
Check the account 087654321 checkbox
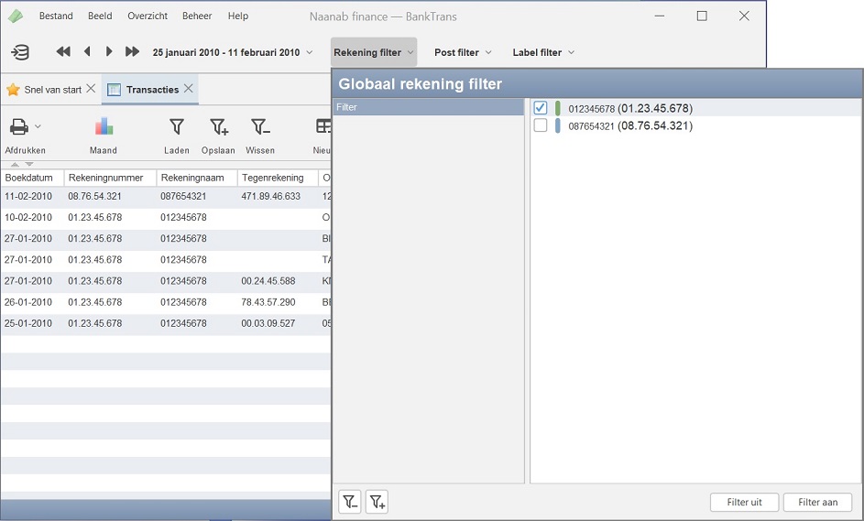click(541, 125)
